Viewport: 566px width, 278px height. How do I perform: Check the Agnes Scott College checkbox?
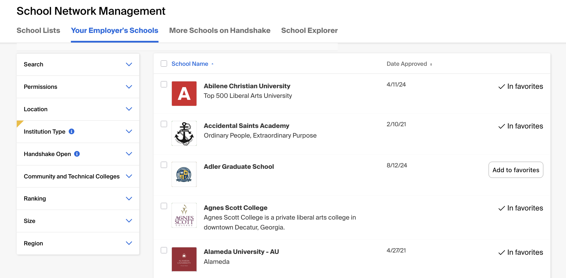[x=164, y=206]
